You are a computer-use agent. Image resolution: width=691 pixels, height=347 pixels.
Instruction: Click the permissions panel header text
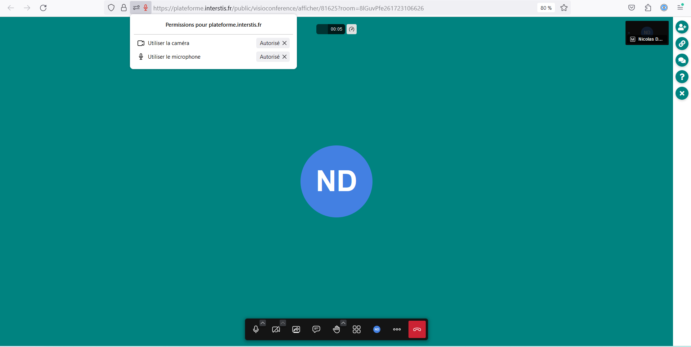[x=213, y=25]
